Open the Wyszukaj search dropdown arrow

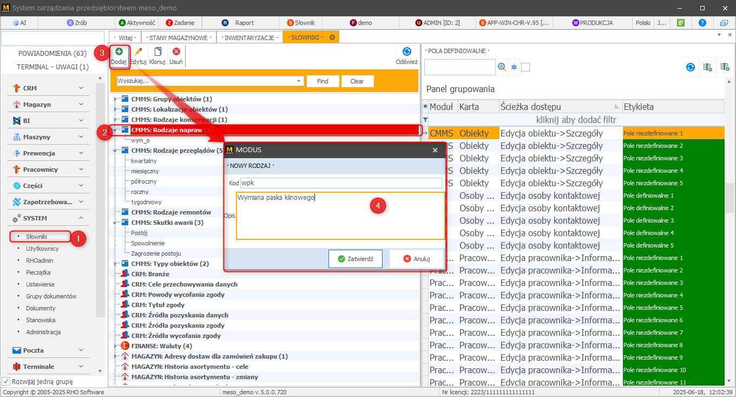[x=299, y=81]
